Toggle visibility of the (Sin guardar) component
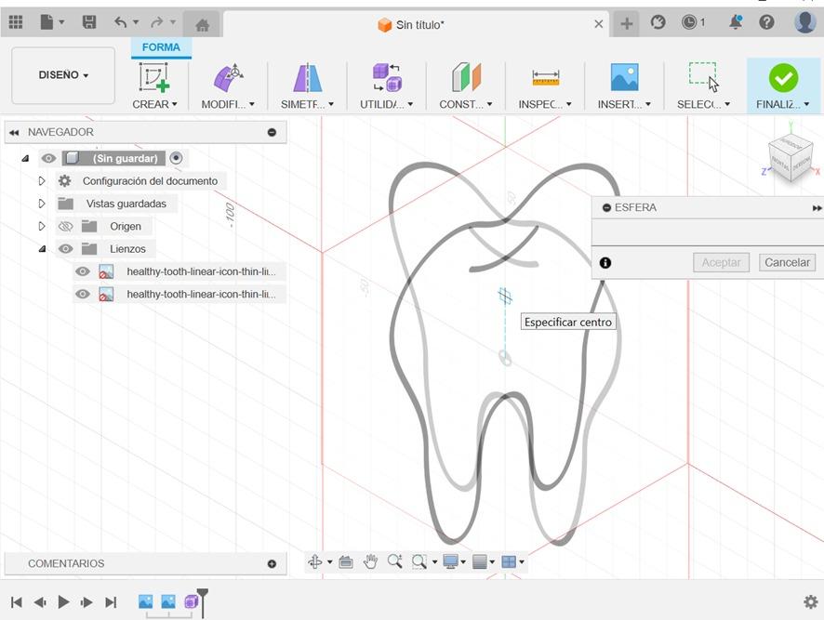 (x=48, y=158)
